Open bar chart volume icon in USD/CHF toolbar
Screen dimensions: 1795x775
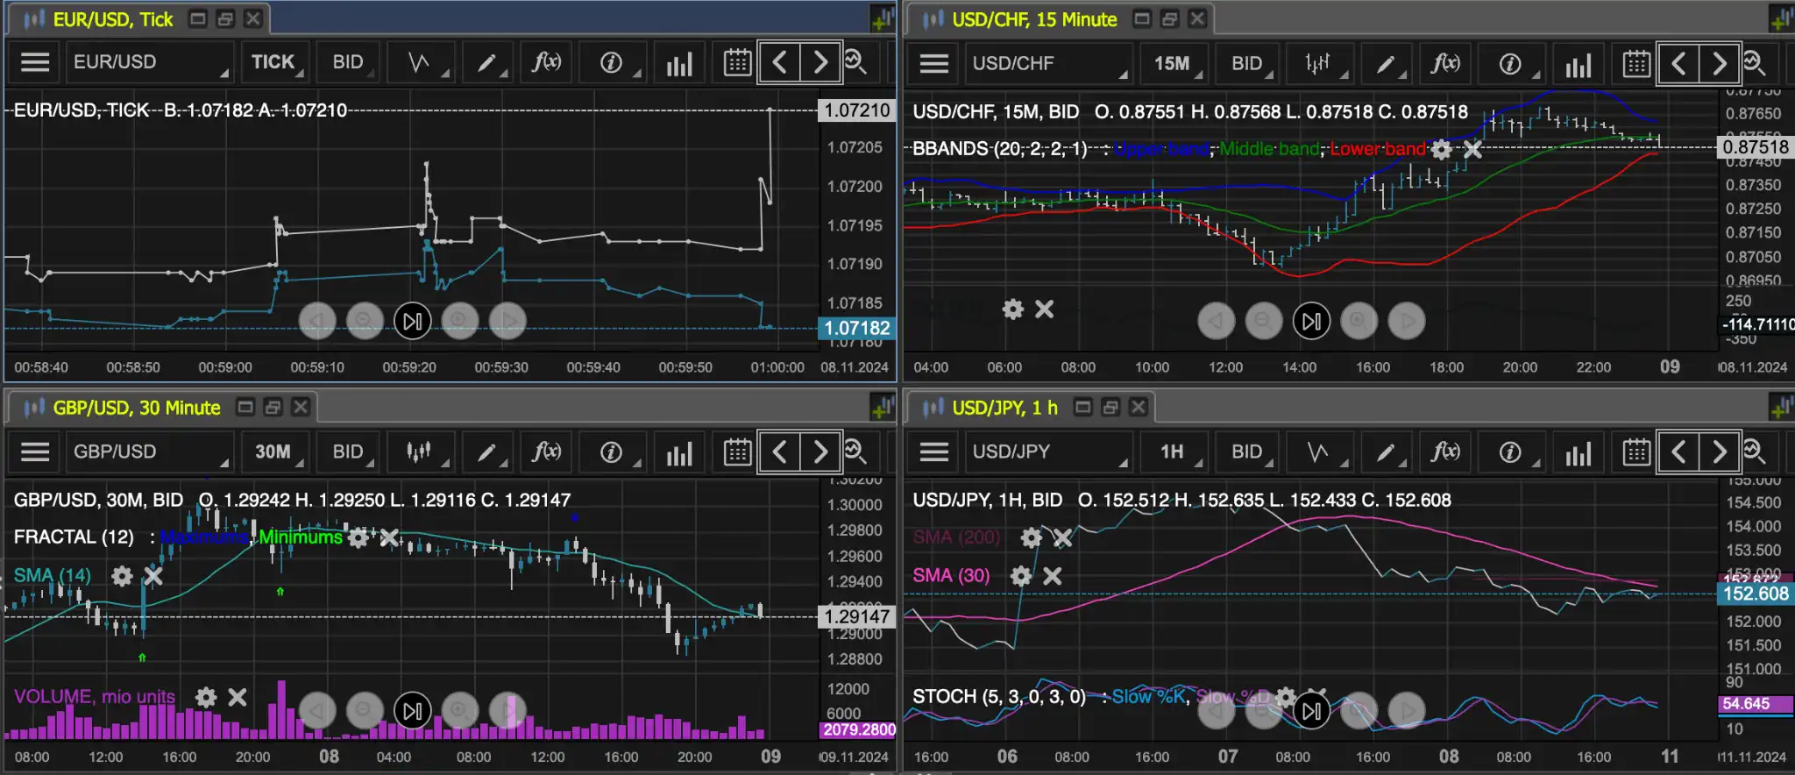pyautogui.click(x=1578, y=64)
